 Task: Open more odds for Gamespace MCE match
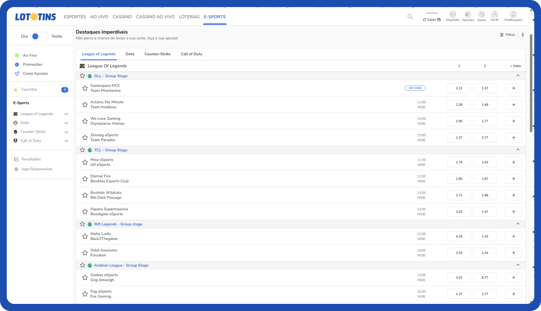514,88
